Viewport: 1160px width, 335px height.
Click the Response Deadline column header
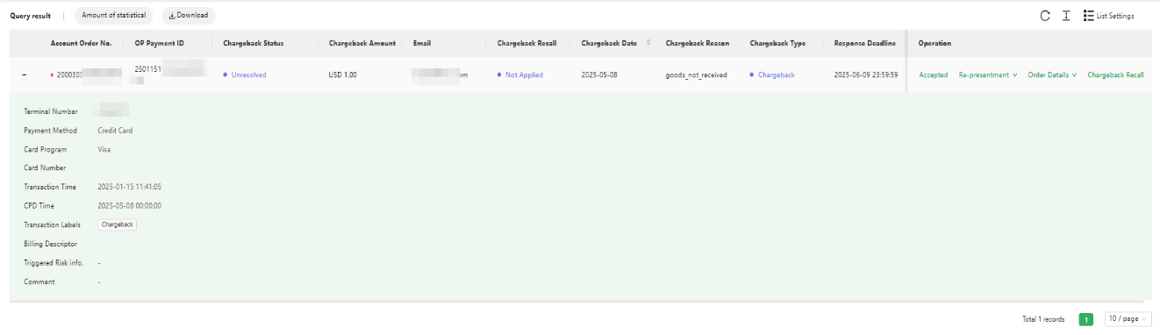(864, 43)
